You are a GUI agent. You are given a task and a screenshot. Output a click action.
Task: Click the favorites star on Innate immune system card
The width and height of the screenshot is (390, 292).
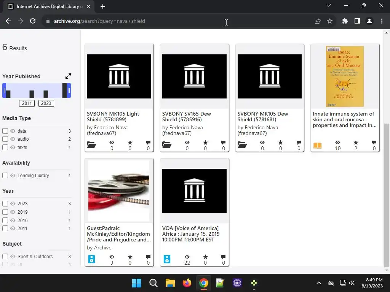356,142
